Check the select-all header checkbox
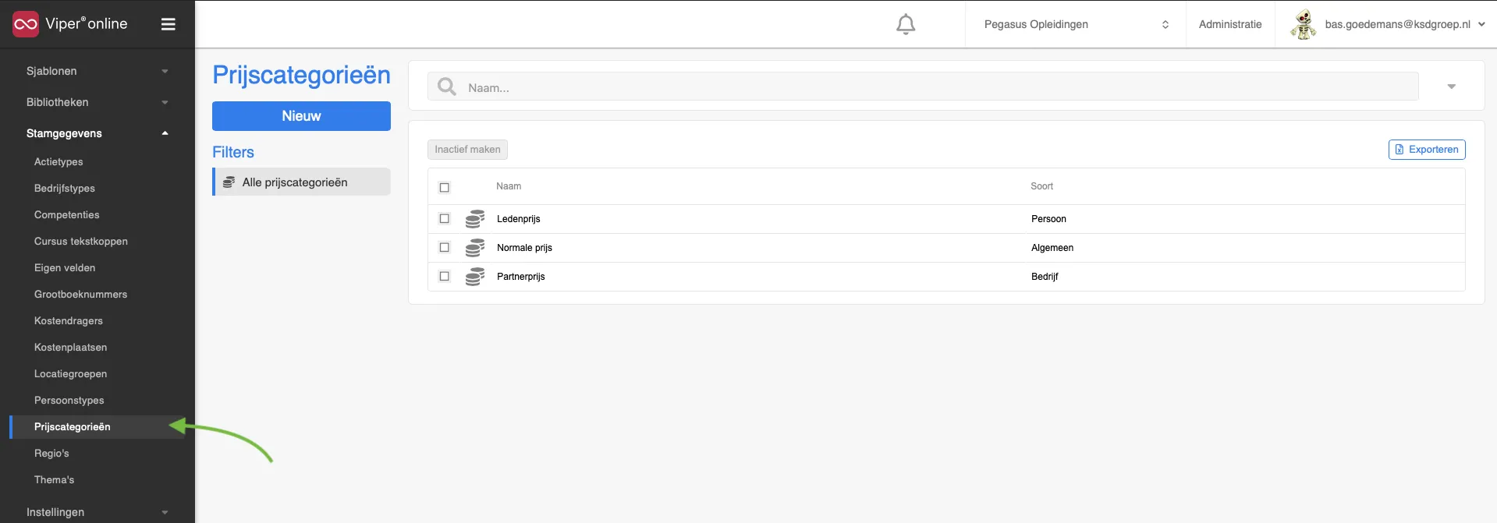This screenshot has height=523, width=1497. point(445,187)
